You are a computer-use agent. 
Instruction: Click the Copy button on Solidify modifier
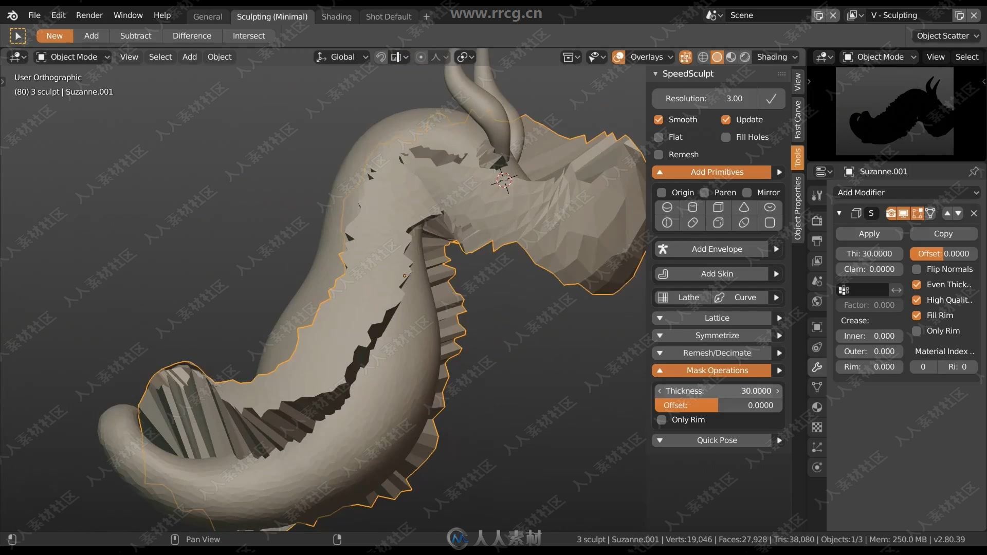point(943,233)
